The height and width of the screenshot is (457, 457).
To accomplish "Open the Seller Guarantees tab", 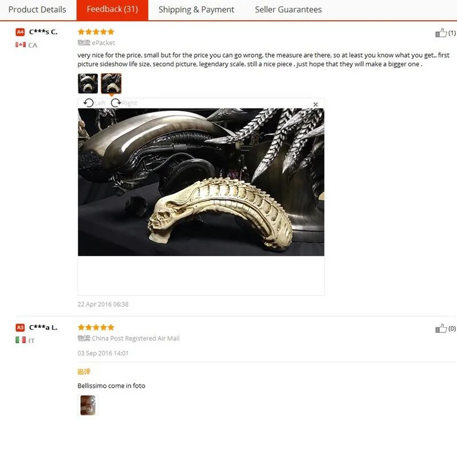I will point(288,10).
